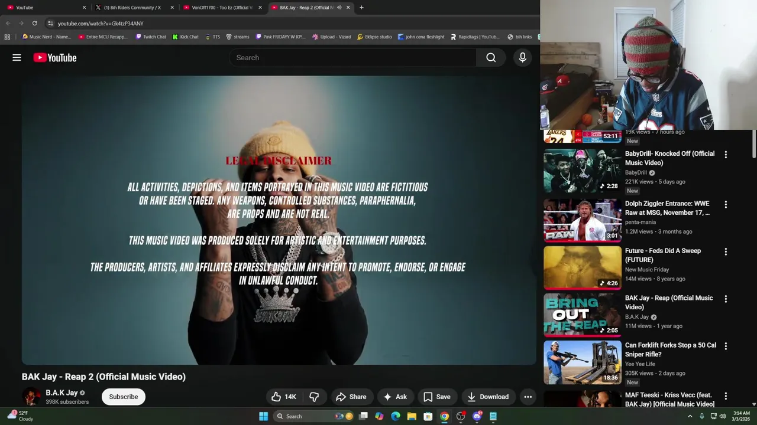Subscribe to B.A.K Jay channel
The image size is (757, 425).
click(123, 397)
